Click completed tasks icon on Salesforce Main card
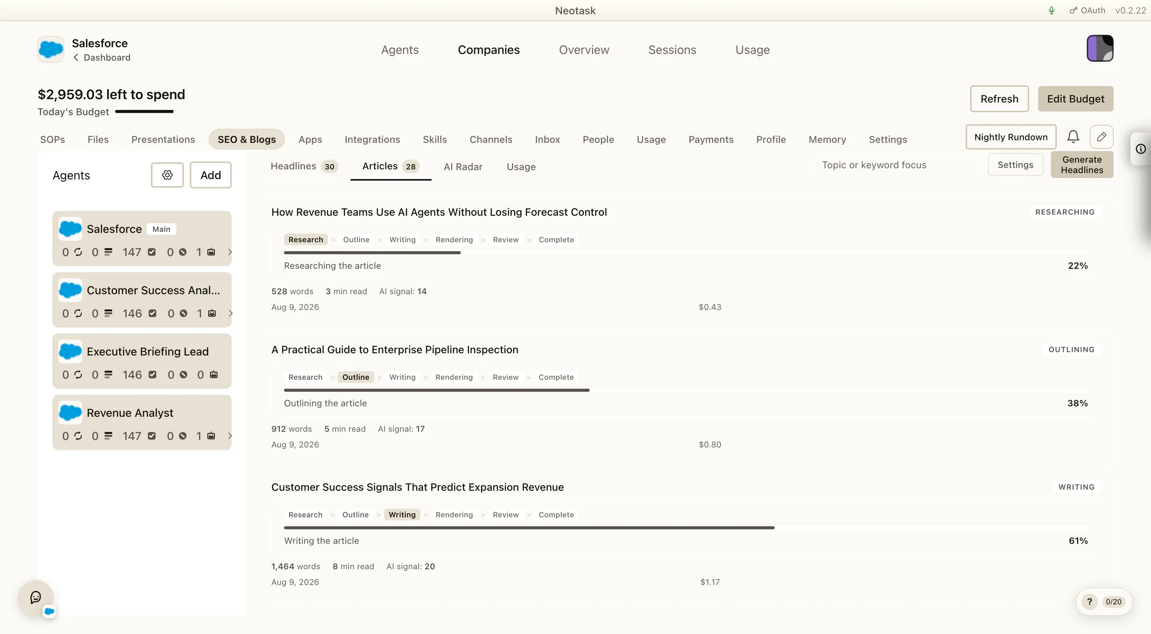This screenshot has height=634, width=1151. [x=152, y=252]
